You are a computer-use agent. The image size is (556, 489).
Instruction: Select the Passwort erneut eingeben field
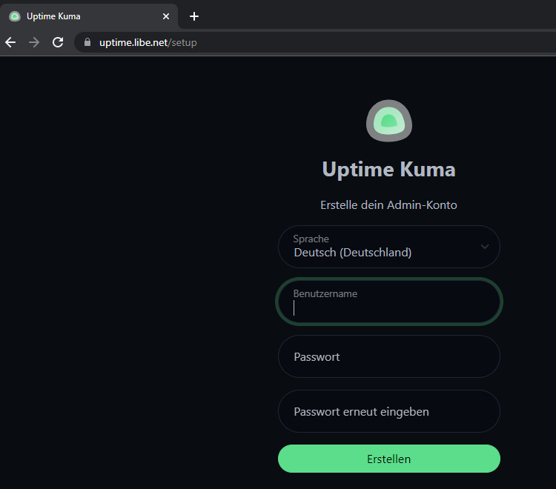coord(388,411)
